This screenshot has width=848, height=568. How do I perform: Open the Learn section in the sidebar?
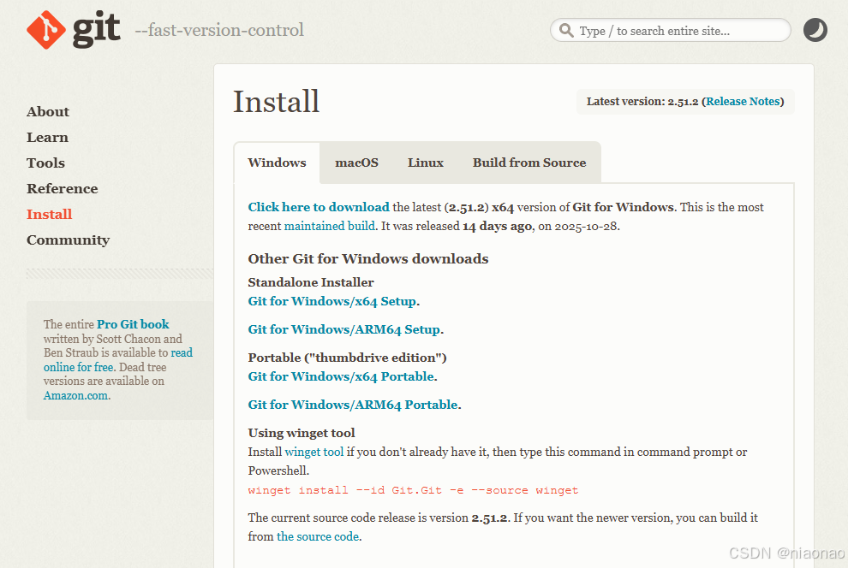click(x=48, y=138)
